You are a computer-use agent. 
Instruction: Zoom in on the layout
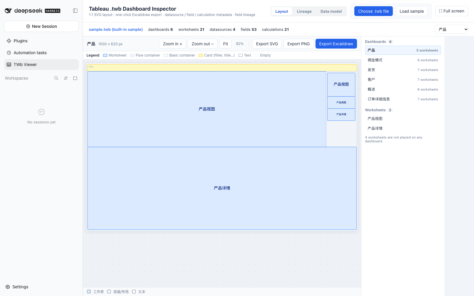point(172,44)
